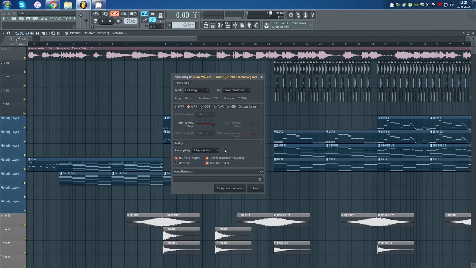
Task: Collapse the Output format section
Action: point(261,106)
